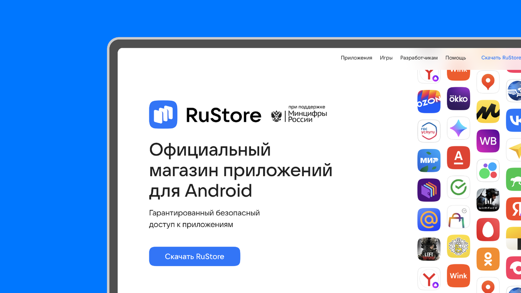
Task: Select the red Alfa-Bank A icon
Action: pyautogui.click(x=458, y=158)
